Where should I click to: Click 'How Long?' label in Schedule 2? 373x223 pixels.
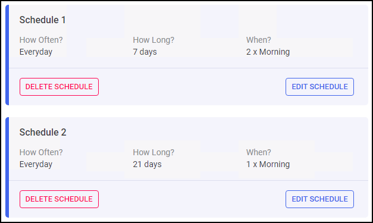point(153,153)
